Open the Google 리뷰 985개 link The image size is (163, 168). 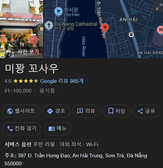pos(62,81)
